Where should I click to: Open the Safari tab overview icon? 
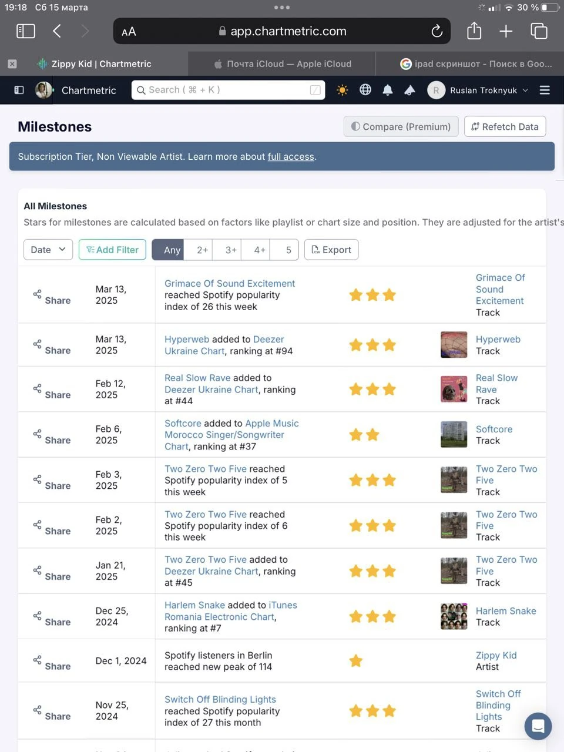tap(539, 31)
